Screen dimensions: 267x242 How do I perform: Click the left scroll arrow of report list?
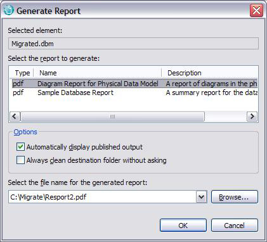(x=15, y=117)
